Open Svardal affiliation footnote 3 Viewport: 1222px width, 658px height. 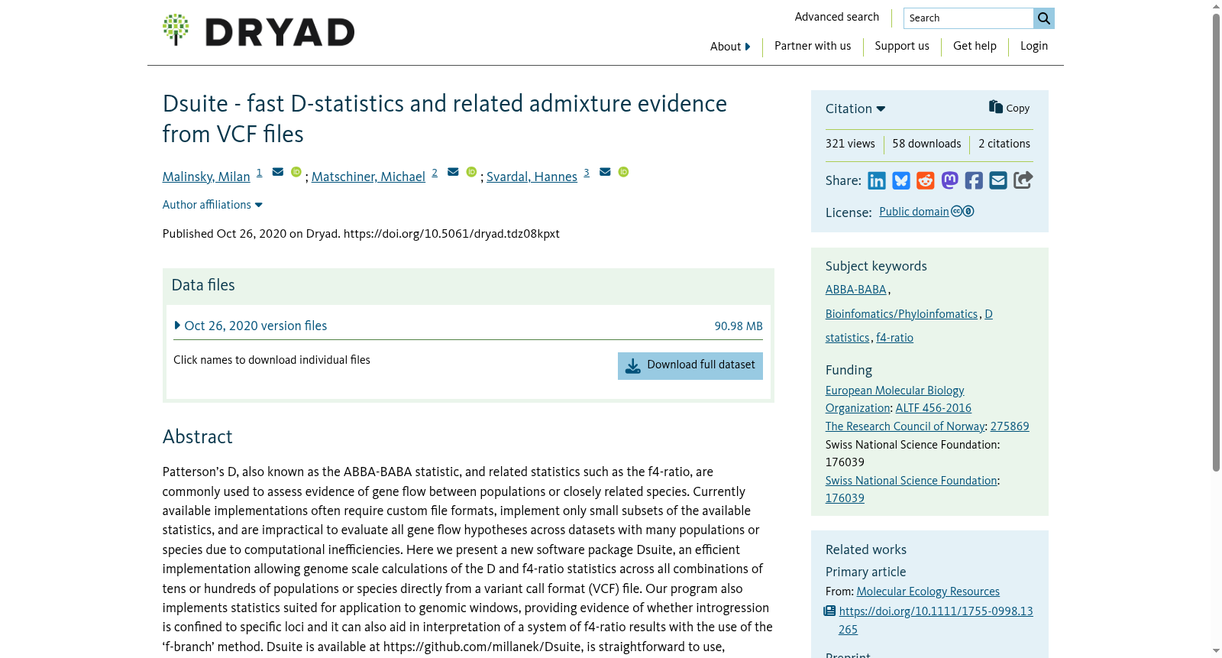[587, 173]
